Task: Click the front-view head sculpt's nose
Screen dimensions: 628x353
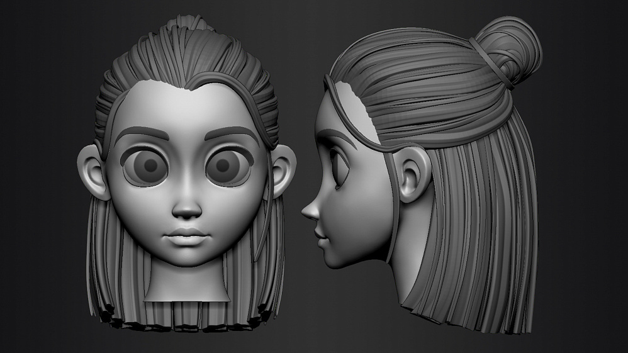Action: pos(187,207)
